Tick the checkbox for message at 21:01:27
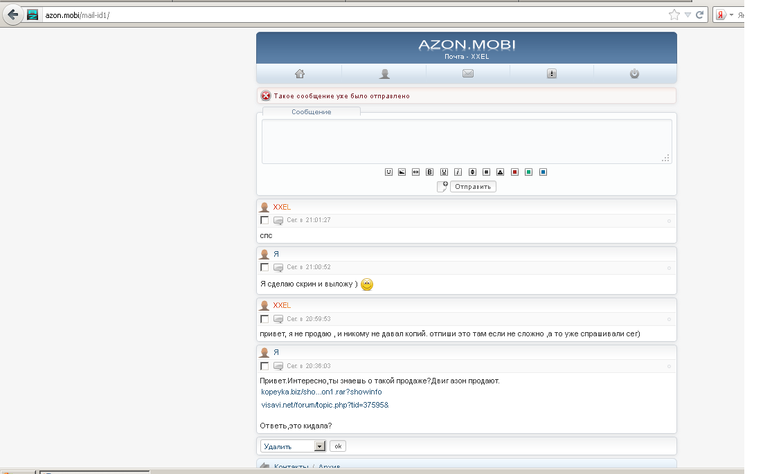This screenshot has width=772, height=474. tap(264, 220)
